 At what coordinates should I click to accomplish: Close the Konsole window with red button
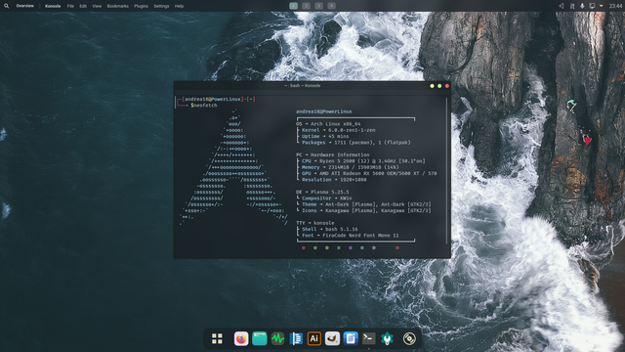447,86
